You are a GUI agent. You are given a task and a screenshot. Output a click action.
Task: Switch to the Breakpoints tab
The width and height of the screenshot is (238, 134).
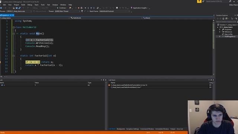pos(121,129)
